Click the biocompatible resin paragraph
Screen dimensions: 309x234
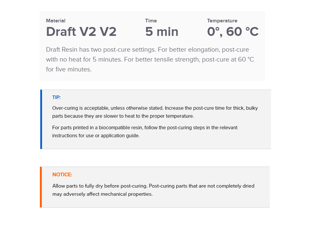[145, 132]
